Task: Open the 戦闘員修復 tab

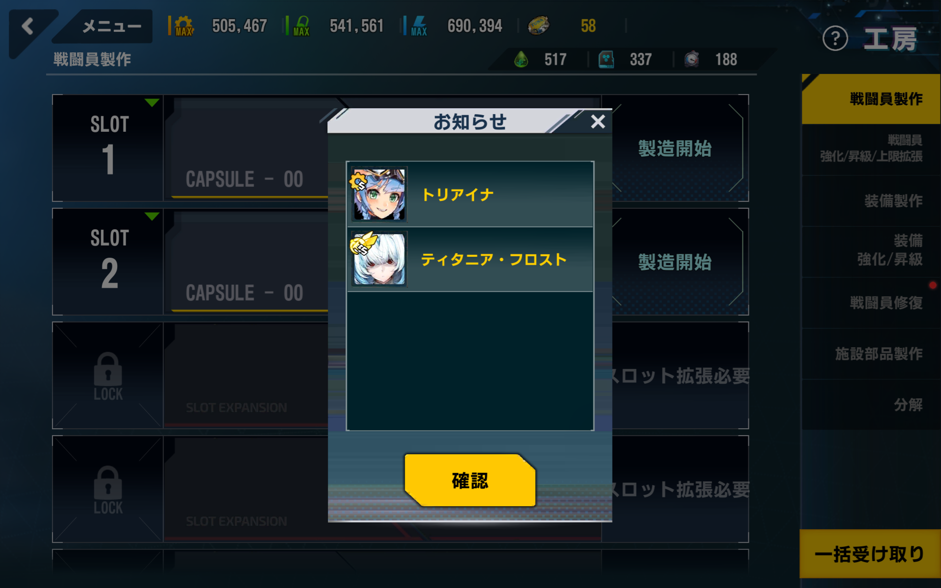Action: pyautogui.click(x=871, y=303)
